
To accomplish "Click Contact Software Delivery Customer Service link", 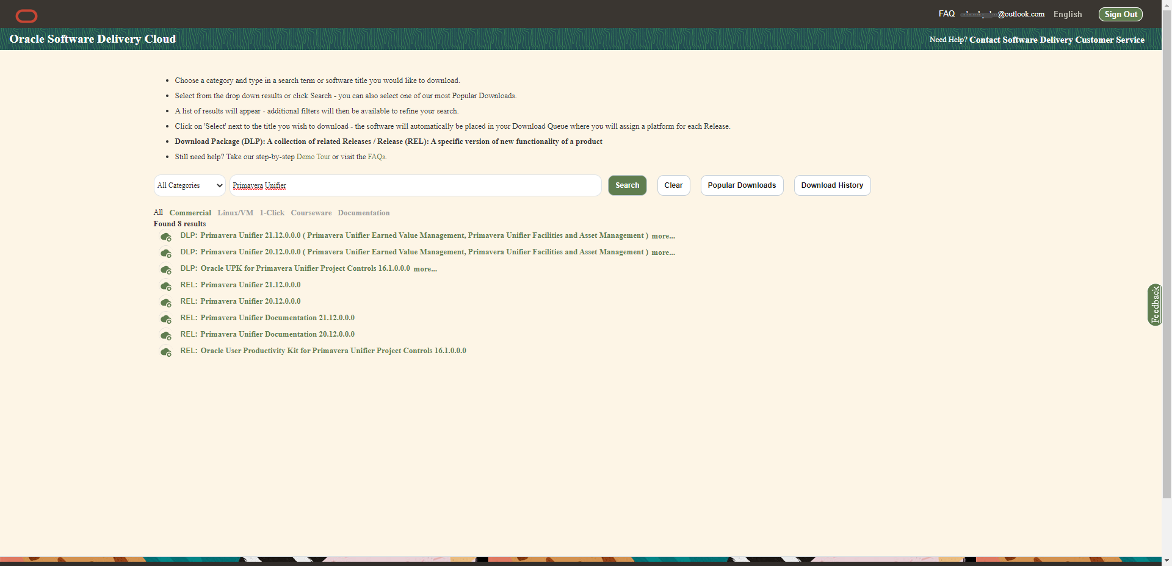I will pos(1057,40).
